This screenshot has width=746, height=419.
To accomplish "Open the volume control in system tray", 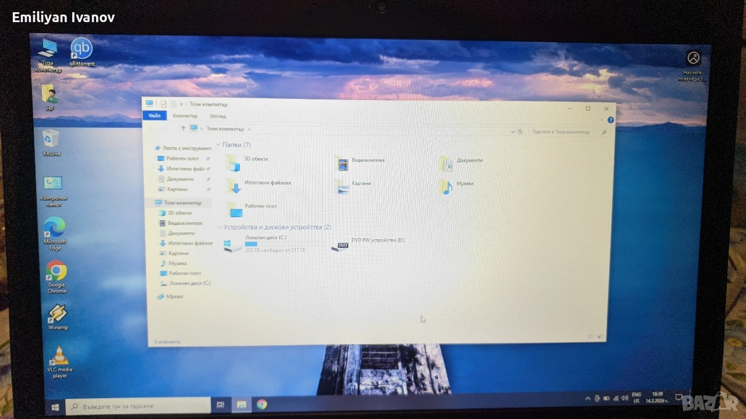I will [x=625, y=399].
